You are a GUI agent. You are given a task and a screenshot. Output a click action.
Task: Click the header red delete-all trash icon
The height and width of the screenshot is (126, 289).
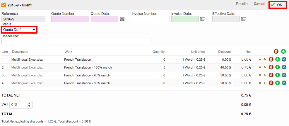[276, 52]
